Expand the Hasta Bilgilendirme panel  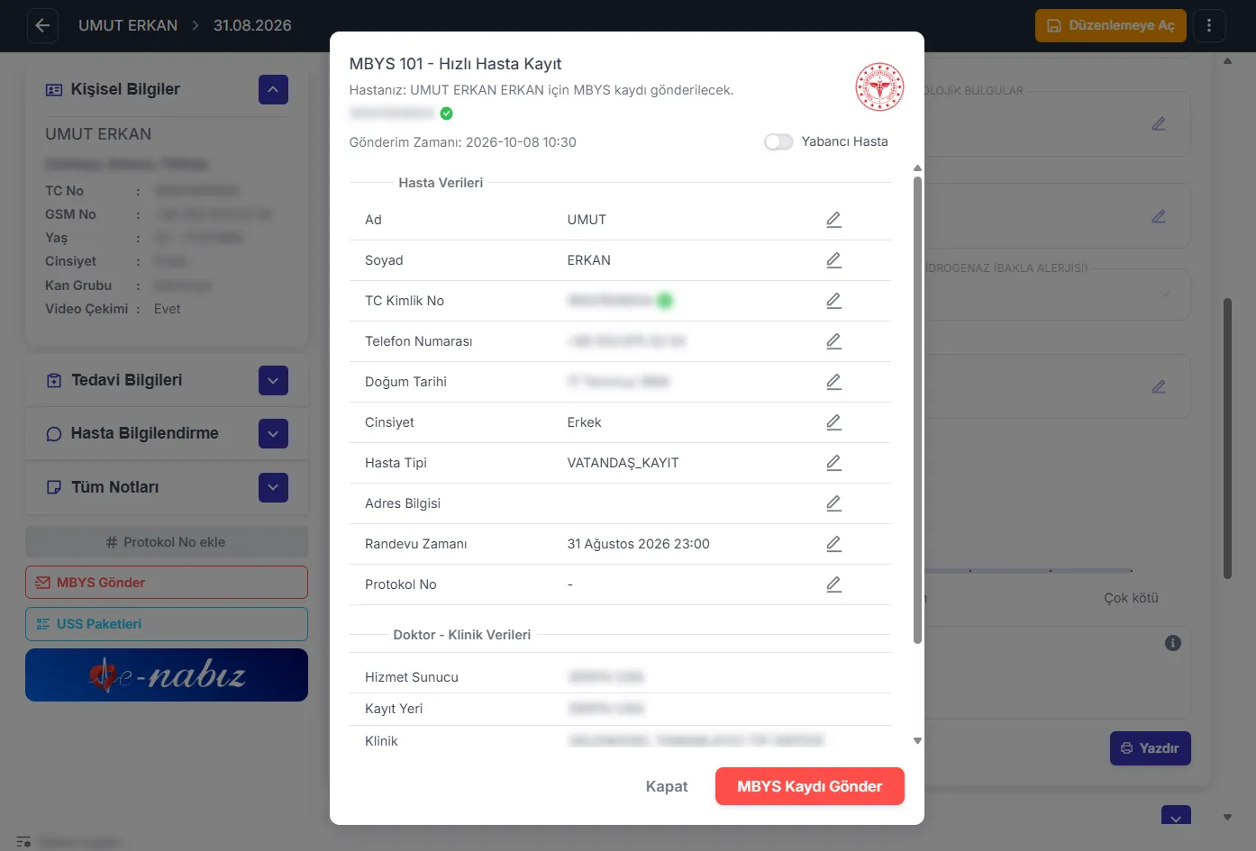point(273,433)
